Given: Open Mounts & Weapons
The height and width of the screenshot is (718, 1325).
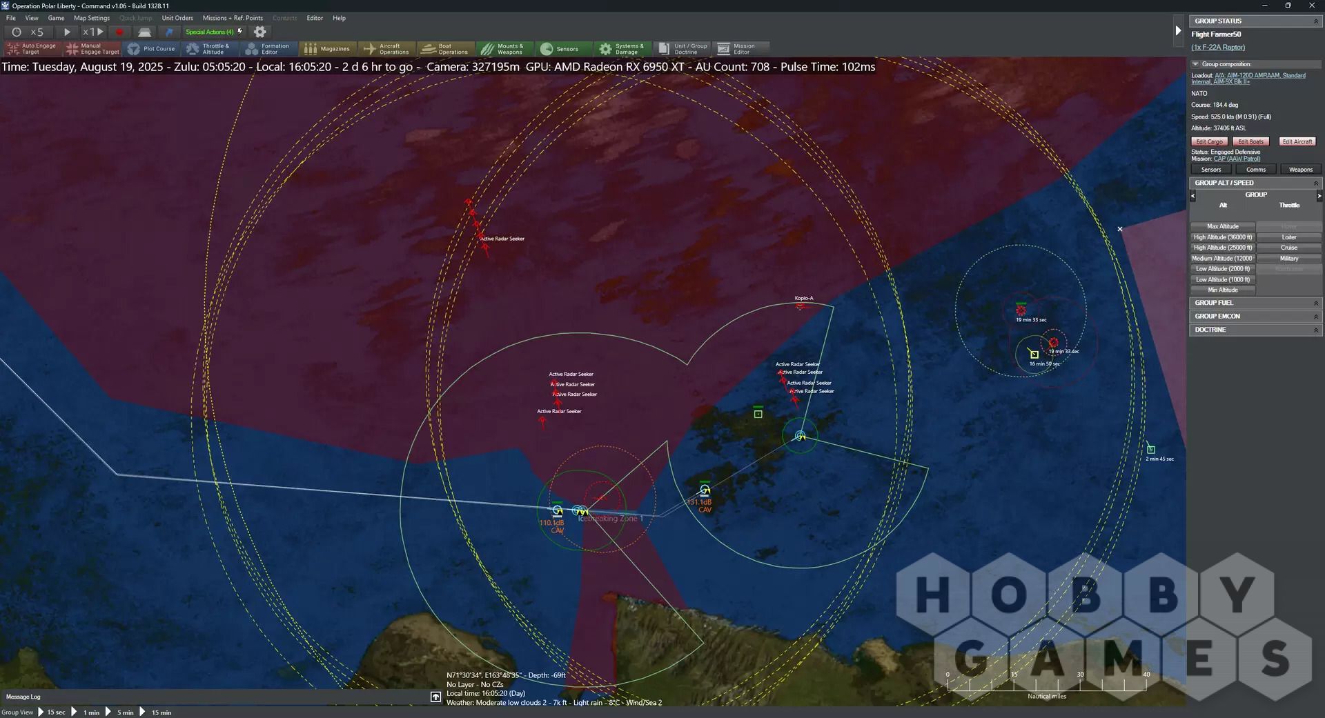Looking at the screenshot, I should [504, 49].
